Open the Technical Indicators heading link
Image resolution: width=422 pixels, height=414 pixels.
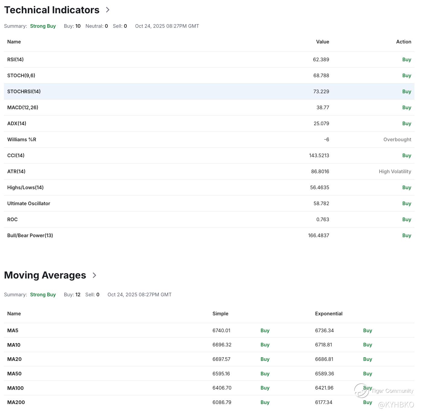52,10
